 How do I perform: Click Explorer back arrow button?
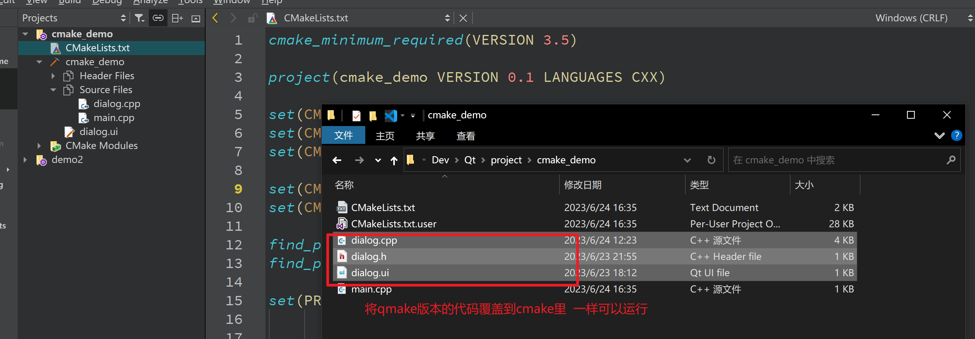337,160
